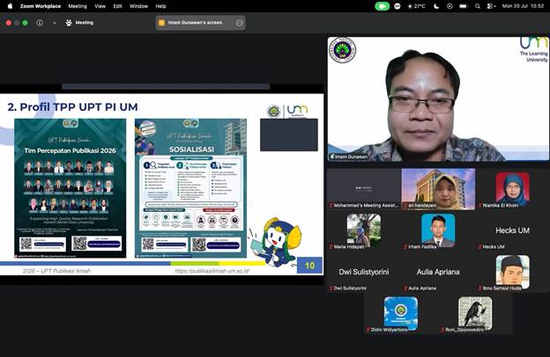This screenshot has height=357, width=550.
Task: Click Irham Fadlika's profile photo
Action: (x=438, y=230)
